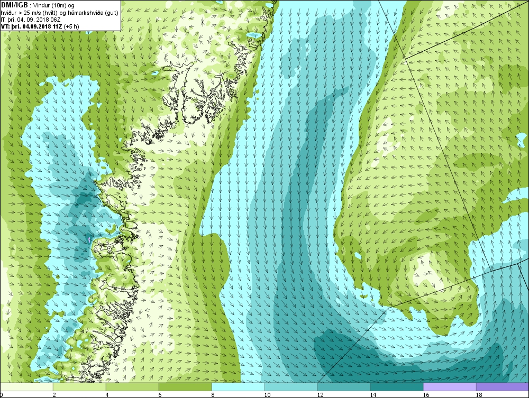
Task: Click the legend tick label '2'
Action: [x=54, y=395]
